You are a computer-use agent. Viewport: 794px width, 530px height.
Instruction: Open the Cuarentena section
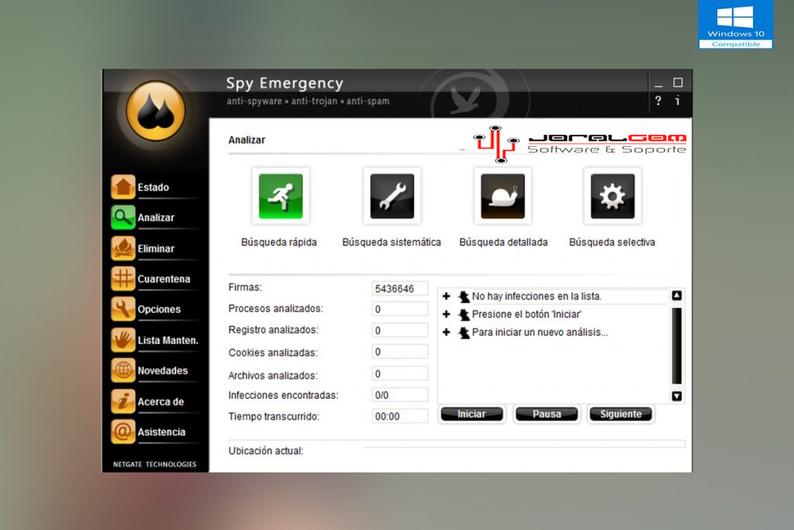coord(123,279)
